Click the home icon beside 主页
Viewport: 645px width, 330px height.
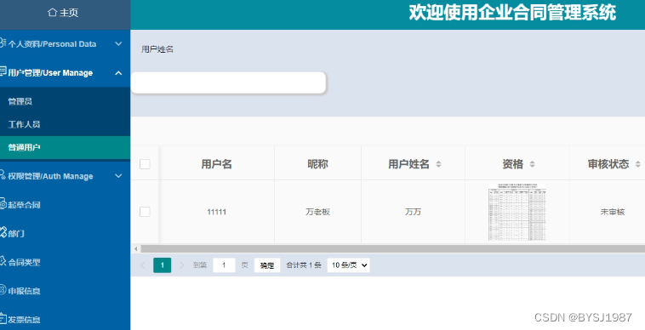[52, 12]
